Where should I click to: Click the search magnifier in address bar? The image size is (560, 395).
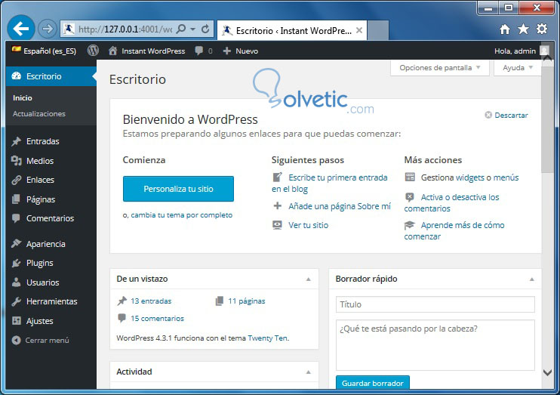coord(181,29)
